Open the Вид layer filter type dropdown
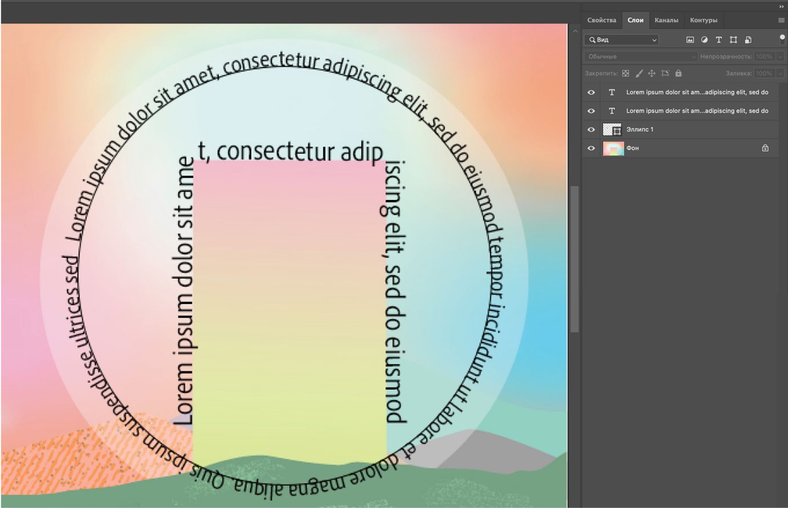Viewport: 788px width, 508px height. [621, 40]
